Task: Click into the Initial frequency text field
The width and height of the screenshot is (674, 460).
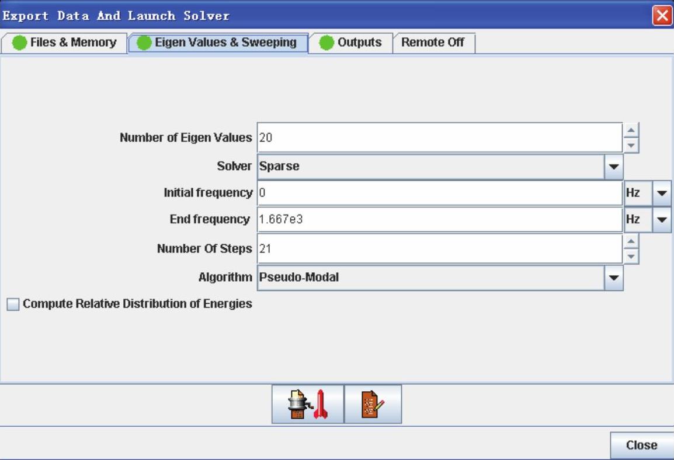Action: click(x=439, y=193)
